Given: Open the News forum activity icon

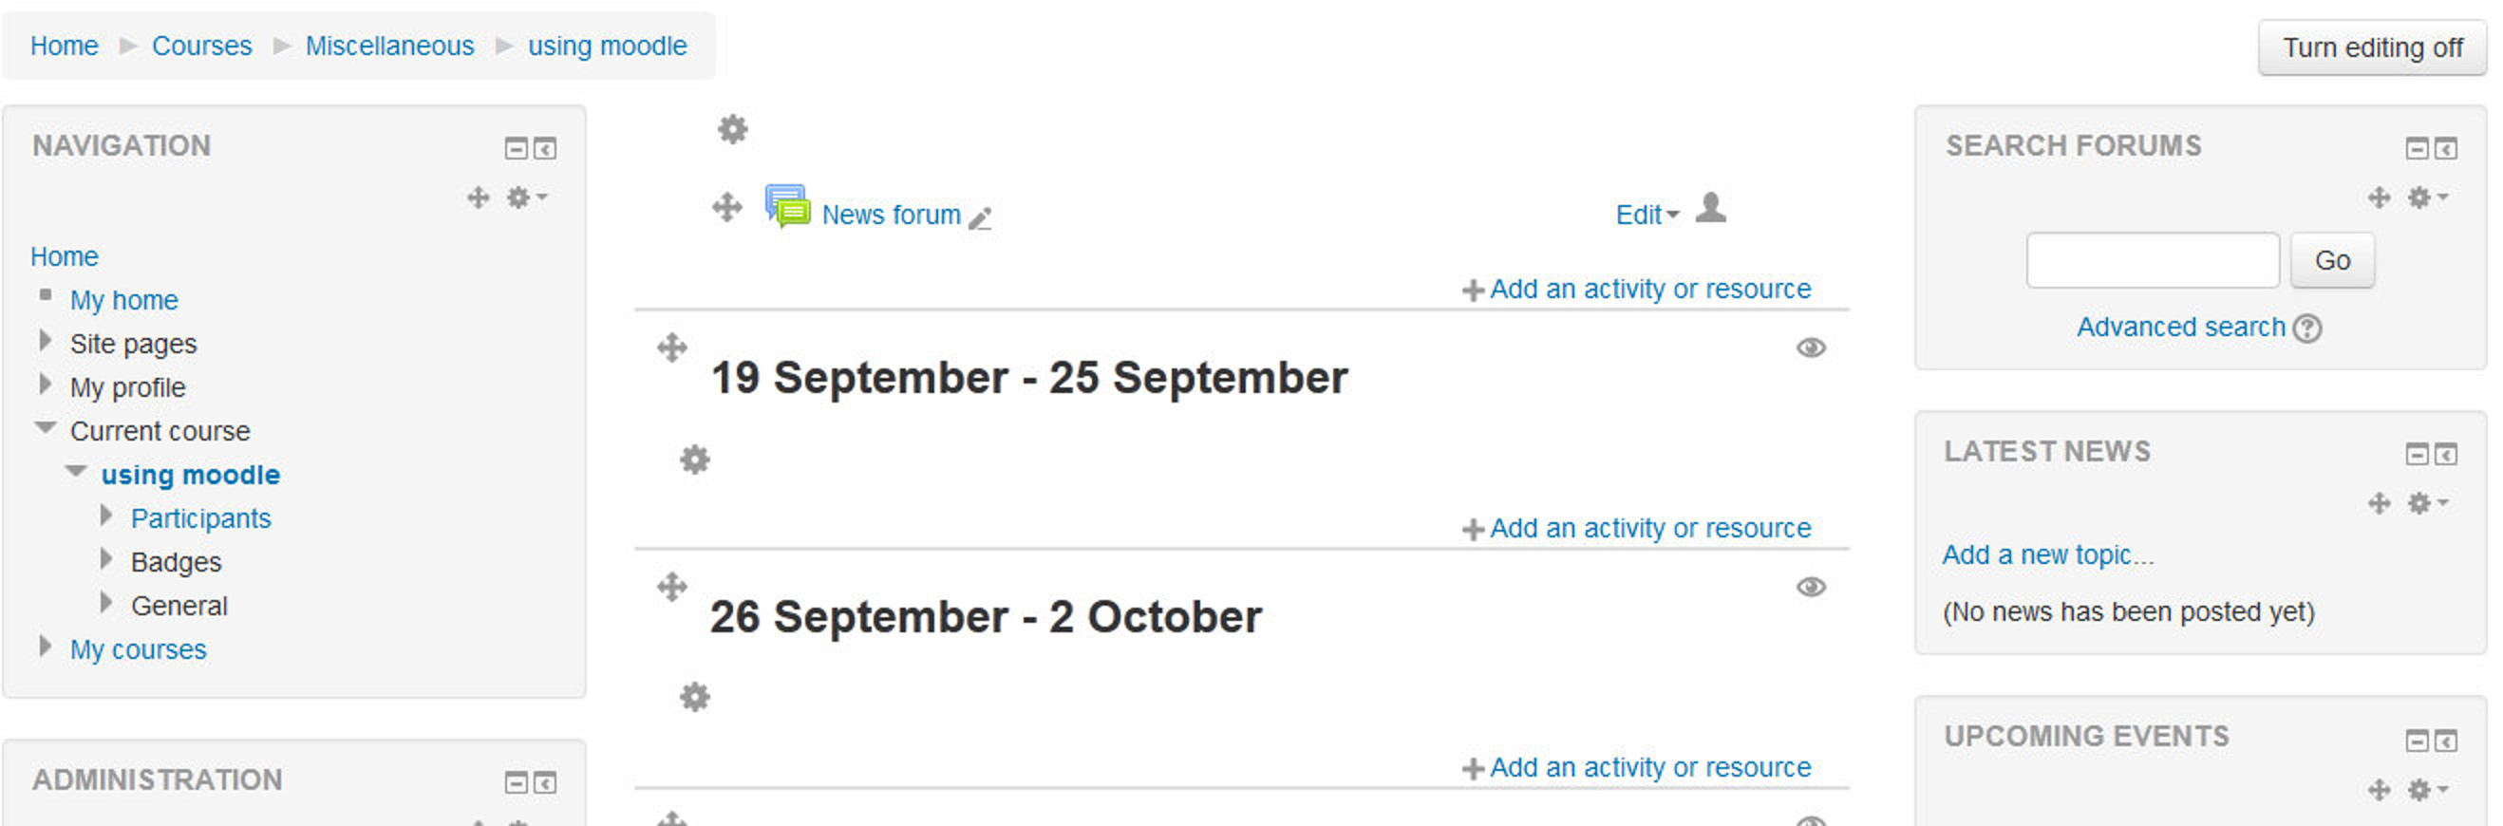Looking at the screenshot, I should 788,206.
